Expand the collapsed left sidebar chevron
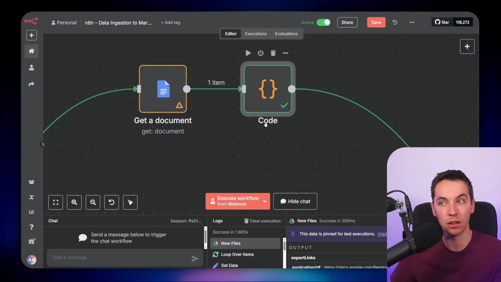 pyautogui.click(x=43, y=144)
